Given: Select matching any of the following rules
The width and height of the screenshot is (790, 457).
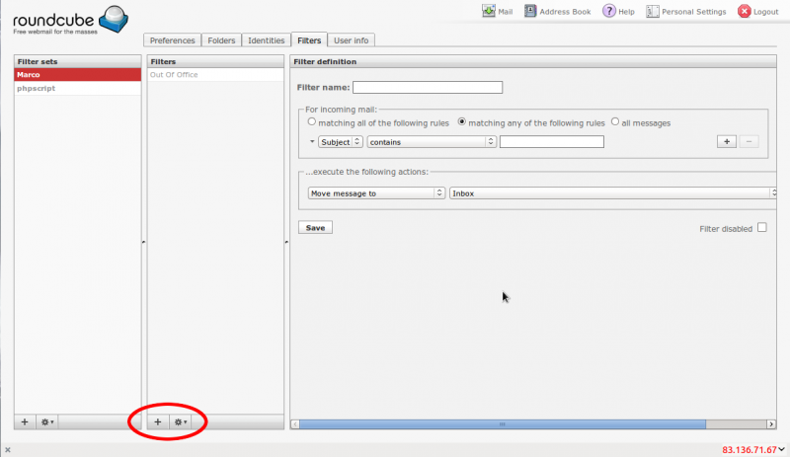Looking at the screenshot, I should pyautogui.click(x=461, y=122).
